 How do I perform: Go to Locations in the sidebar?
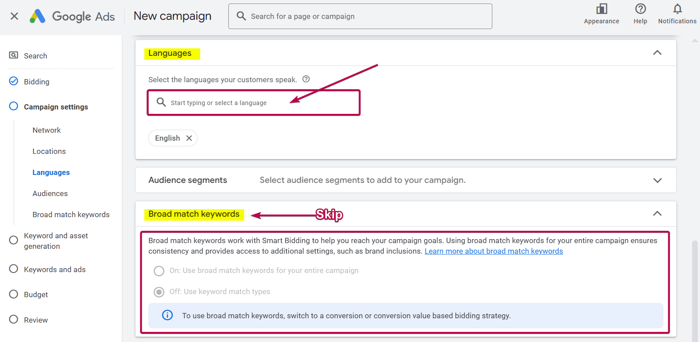[x=49, y=151]
